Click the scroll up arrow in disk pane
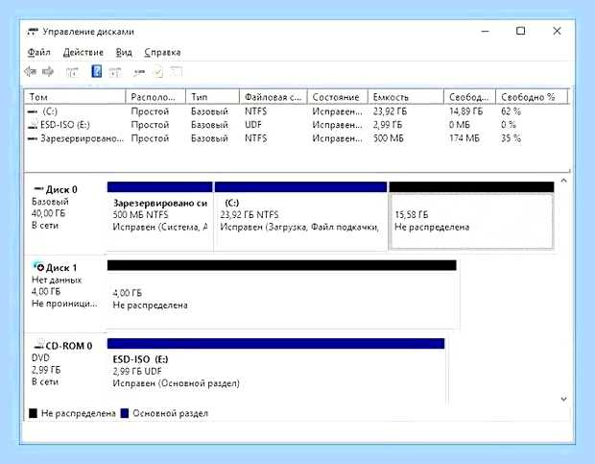The width and height of the screenshot is (595, 464). (564, 181)
